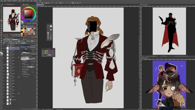
Task: Expand the layer folder at top of layer list
Action: click(x=7, y=45)
